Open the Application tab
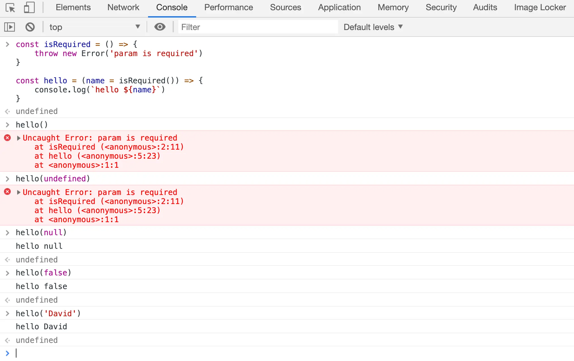Screen dimensions: 574x361 pos(339,7)
